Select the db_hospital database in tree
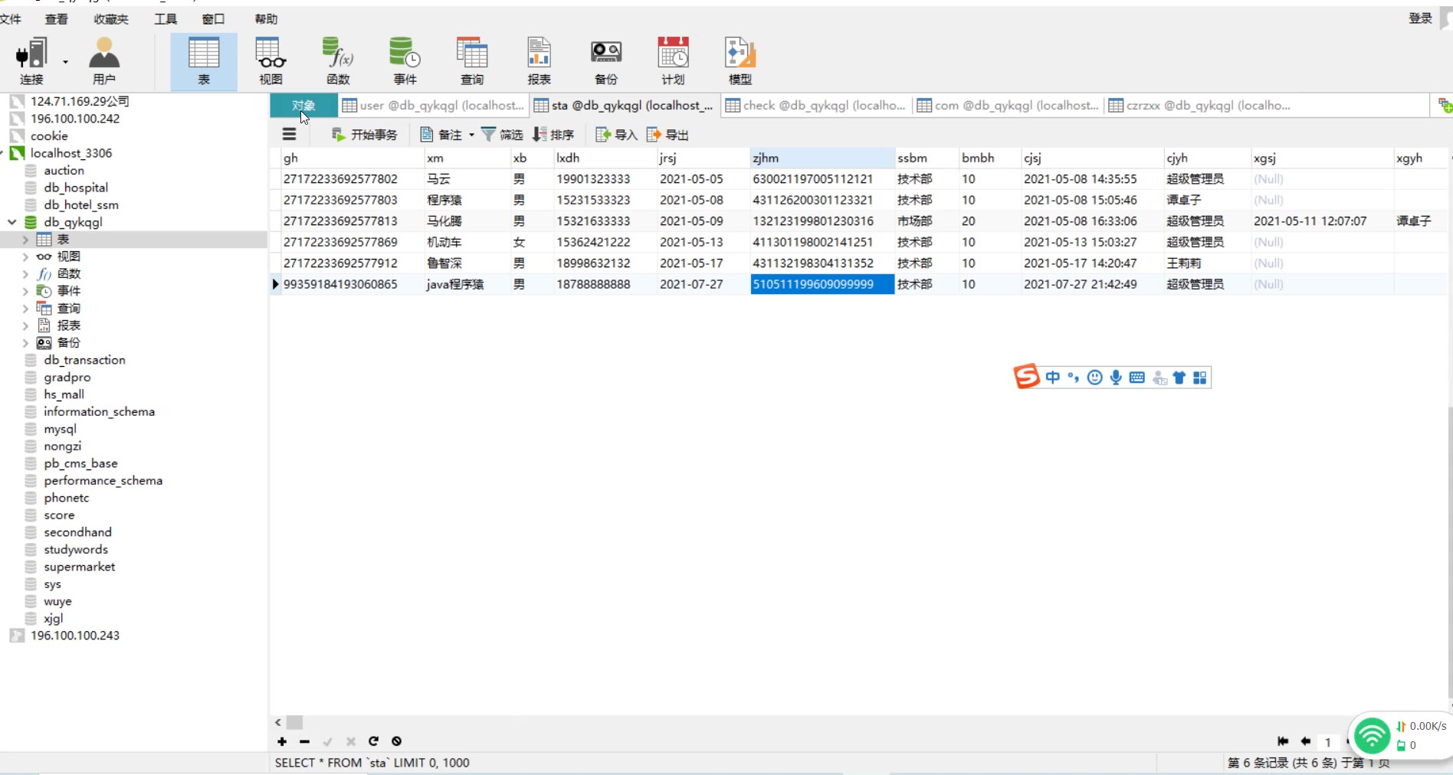The width and height of the screenshot is (1453, 775). coord(75,188)
